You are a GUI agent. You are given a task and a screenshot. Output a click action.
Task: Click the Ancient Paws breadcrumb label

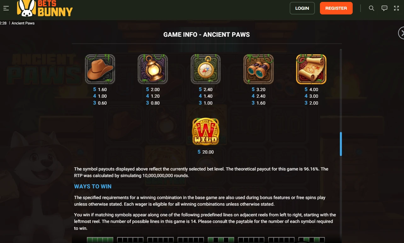click(x=23, y=23)
